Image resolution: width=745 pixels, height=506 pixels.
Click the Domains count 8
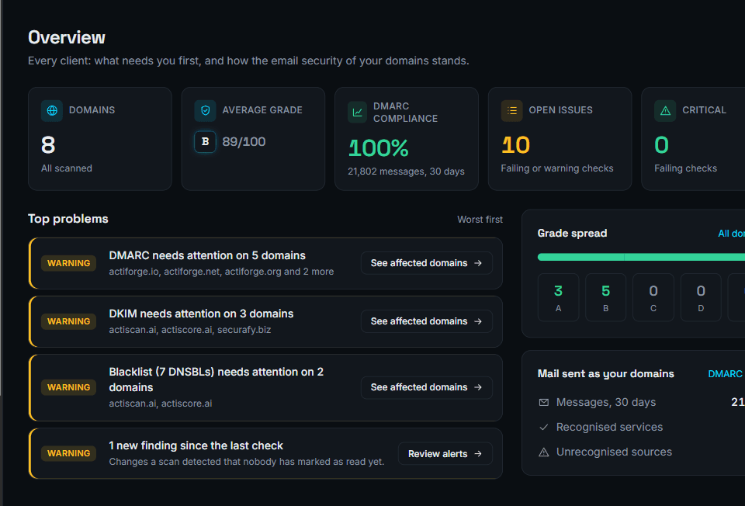[48, 145]
